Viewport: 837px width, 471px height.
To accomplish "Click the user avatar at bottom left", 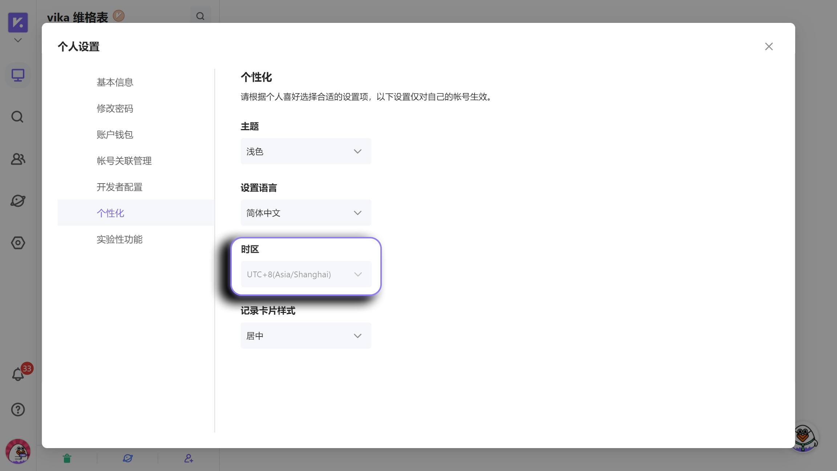I will 18,451.
